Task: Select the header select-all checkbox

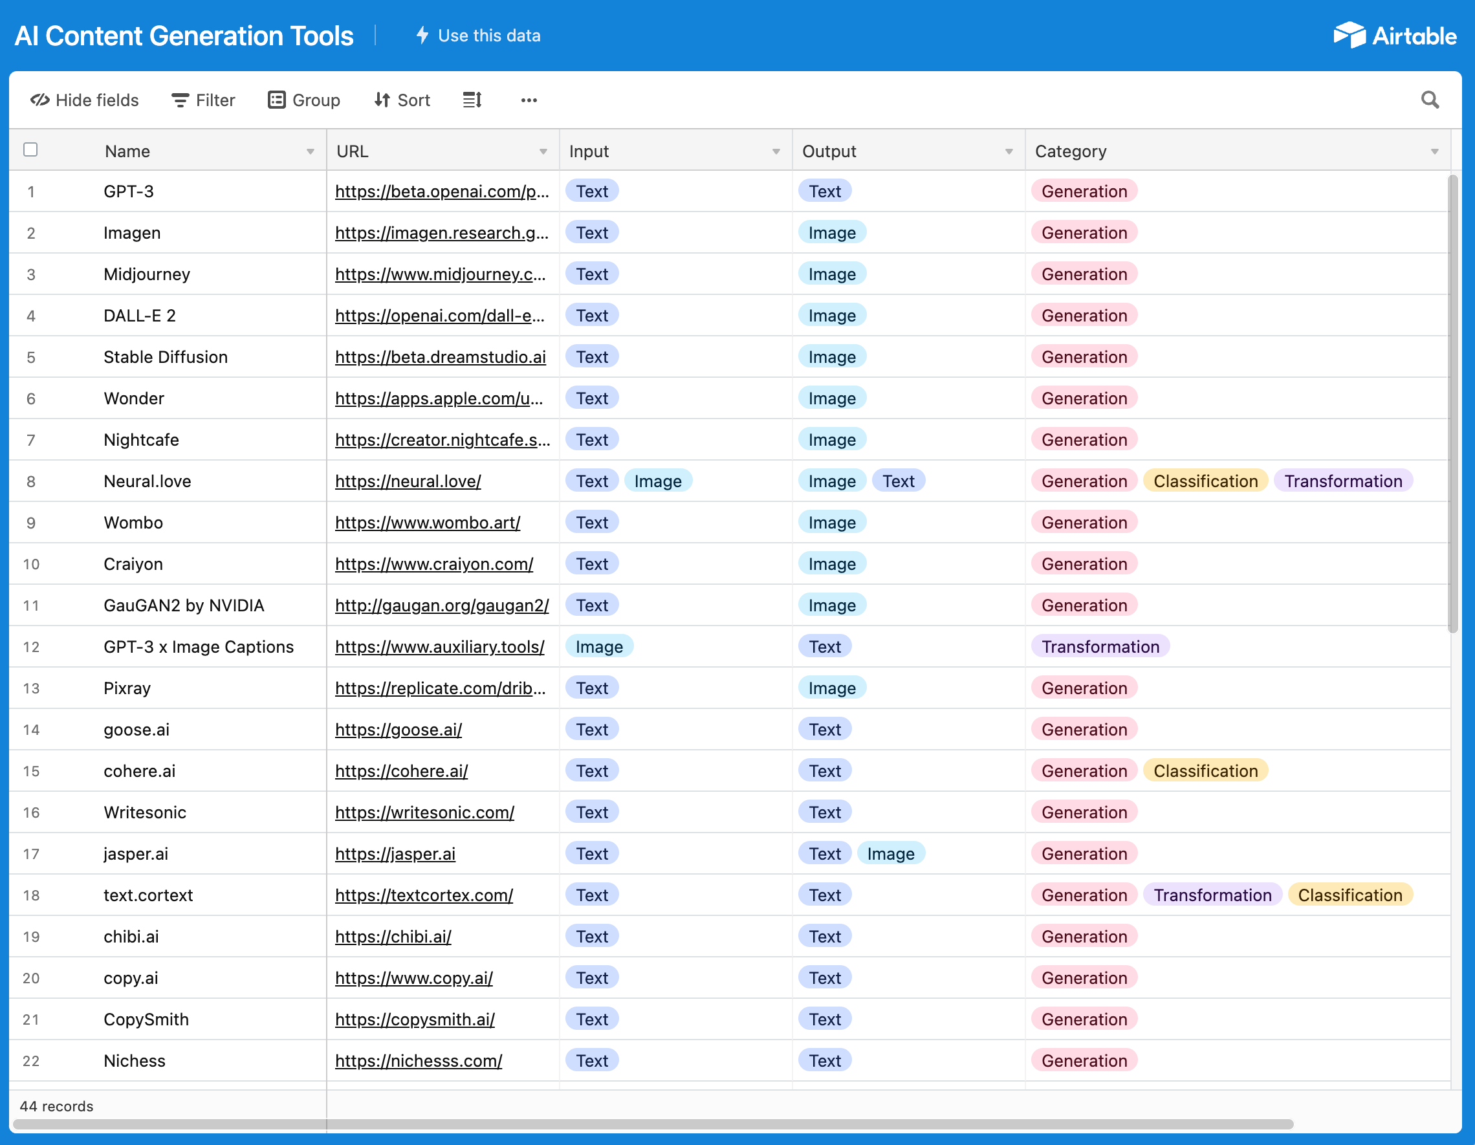Action: point(31,149)
